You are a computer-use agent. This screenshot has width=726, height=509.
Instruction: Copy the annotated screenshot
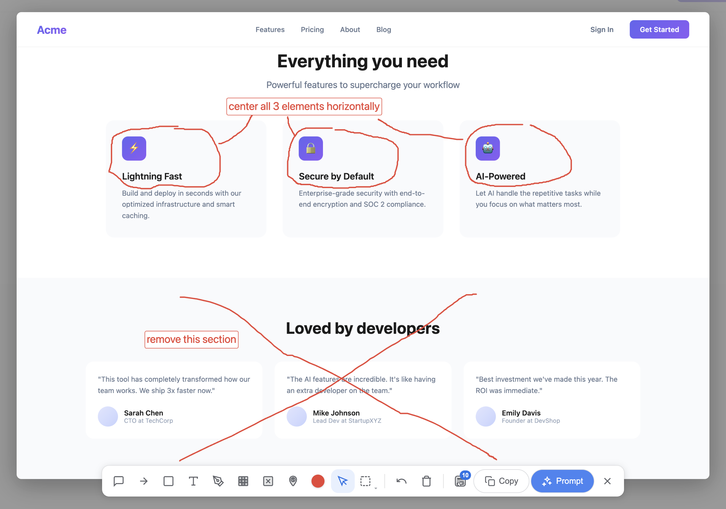pos(501,481)
